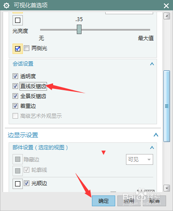Toggle the 直线反锯齿 checkbox
This screenshot has height=211, width=173.
click(15, 86)
